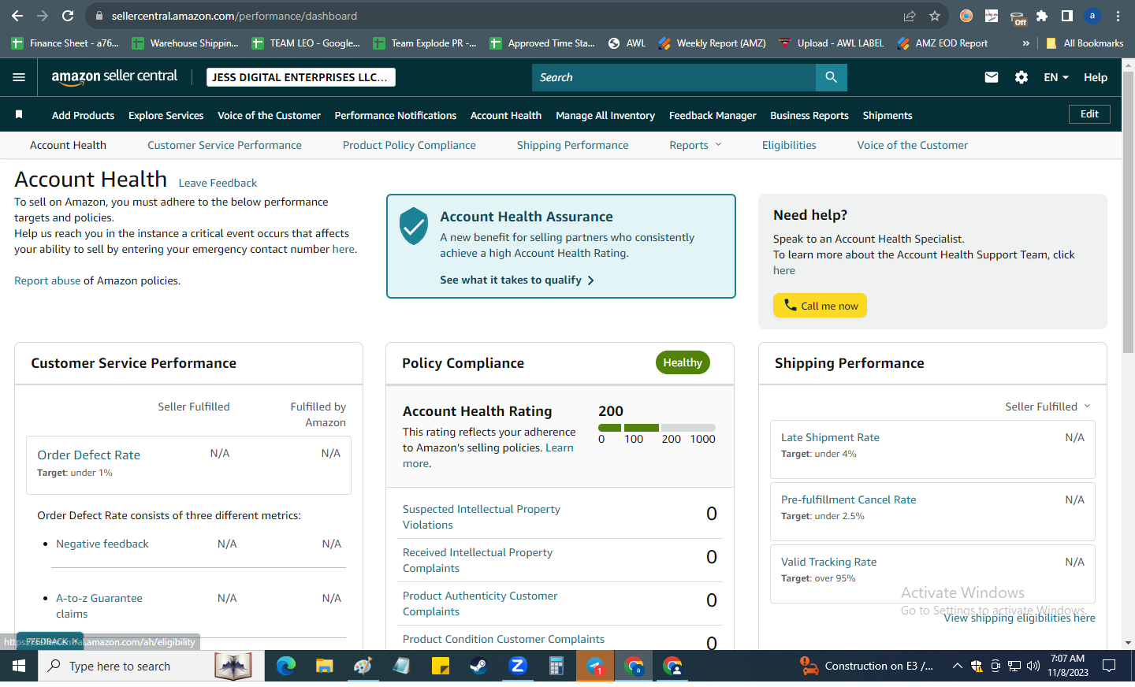Click the Call me now button
Screen dimensions: 1135x687
pos(820,306)
